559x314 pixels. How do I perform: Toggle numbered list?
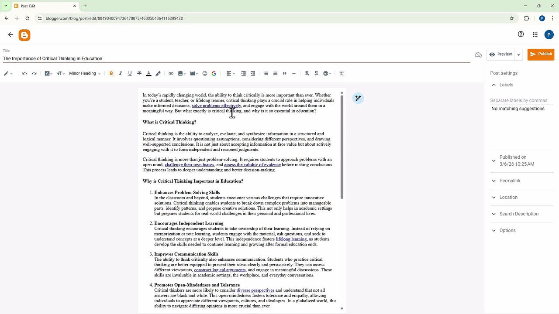point(275,73)
